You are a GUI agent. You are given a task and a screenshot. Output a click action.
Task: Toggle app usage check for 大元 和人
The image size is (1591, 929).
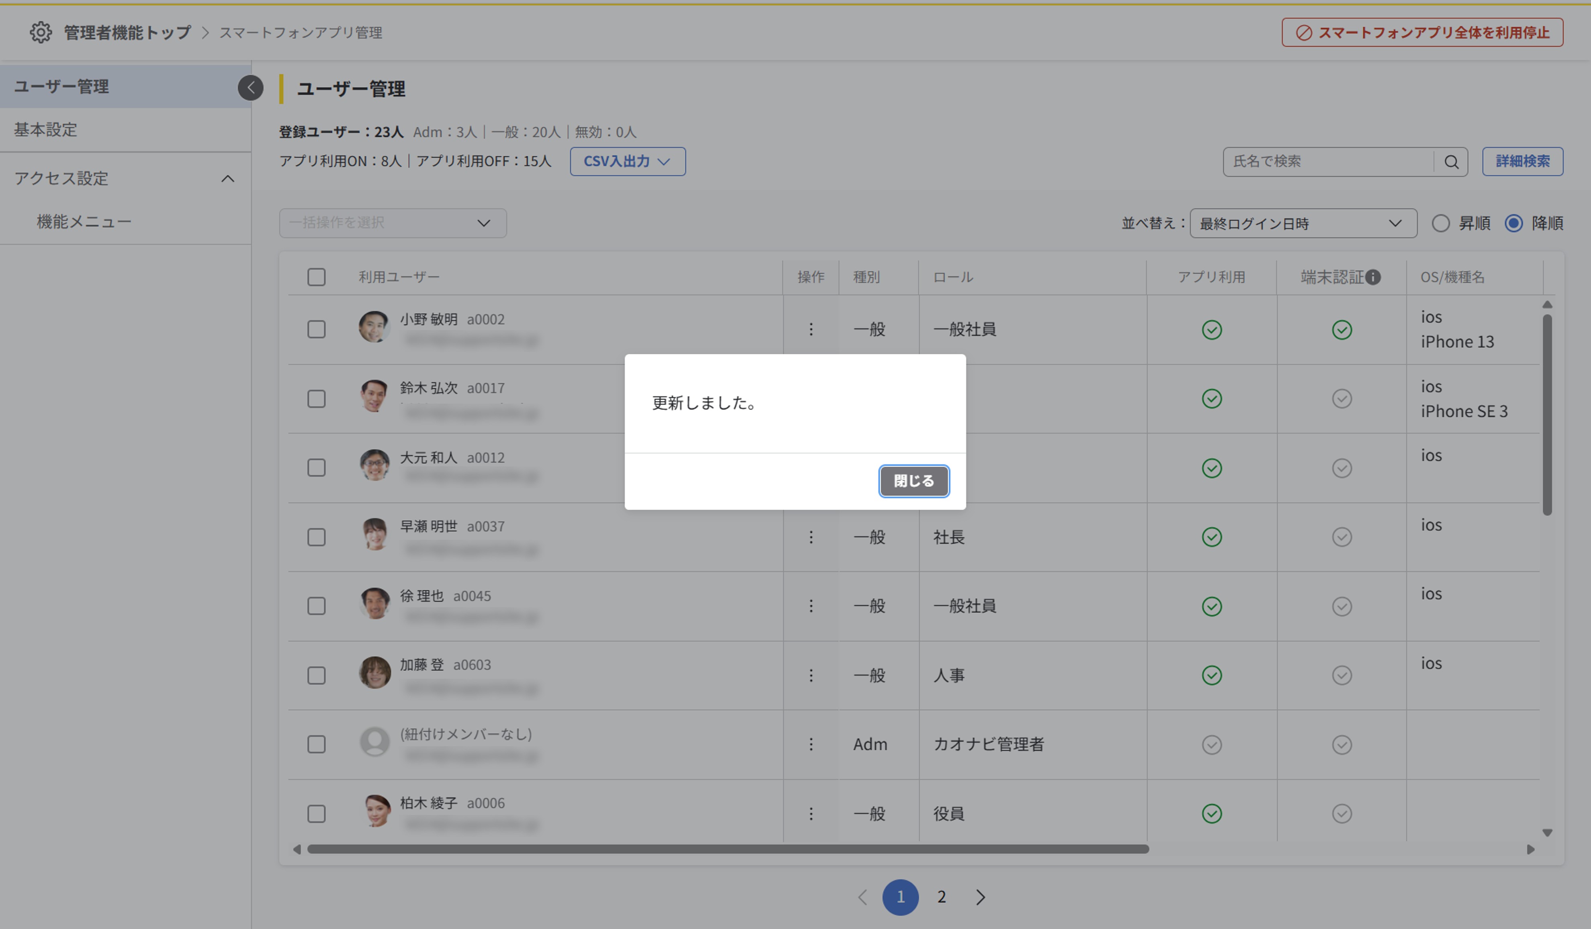[x=1212, y=468]
